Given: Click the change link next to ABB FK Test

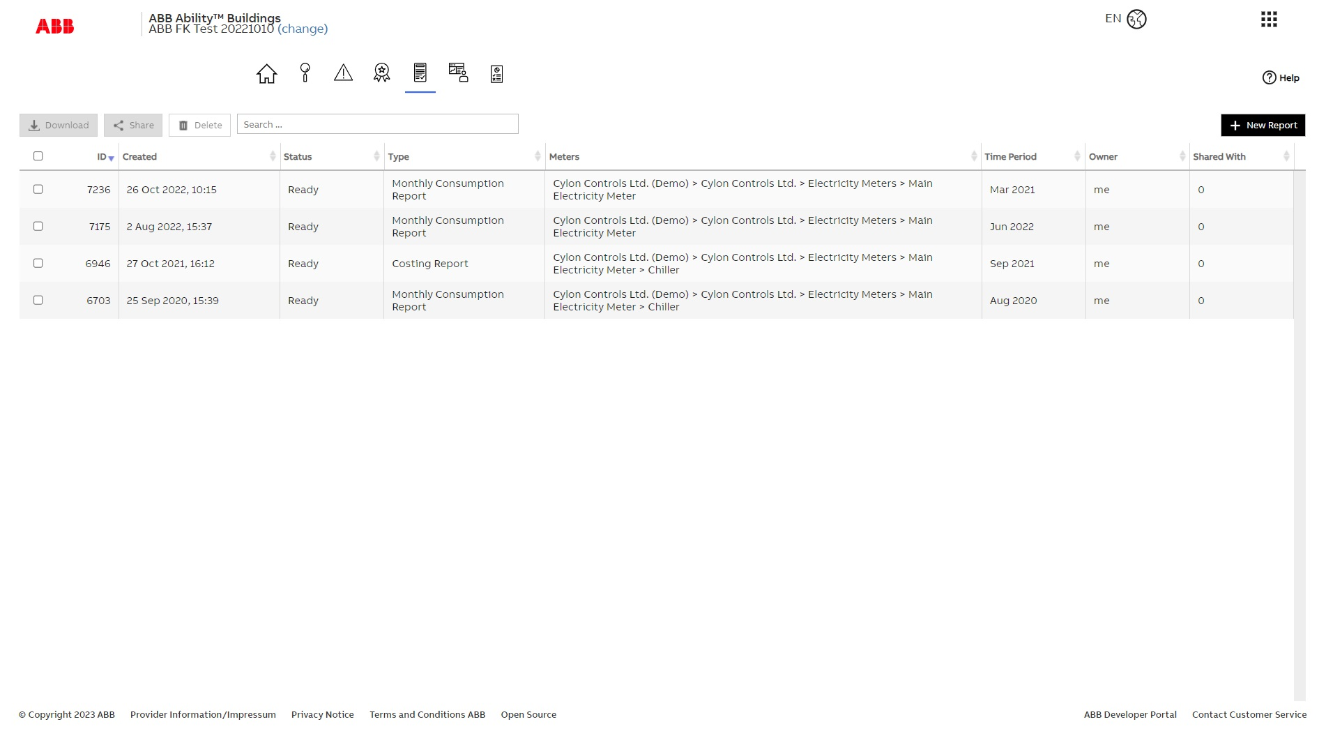Looking at the screenshot, I should pos(303,29).
